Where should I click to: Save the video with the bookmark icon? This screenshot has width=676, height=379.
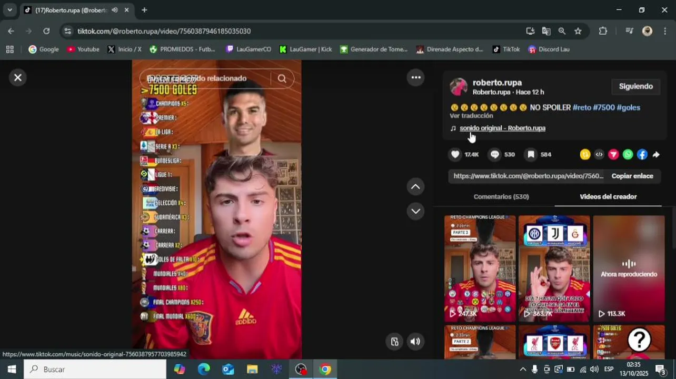pos(531,154)
